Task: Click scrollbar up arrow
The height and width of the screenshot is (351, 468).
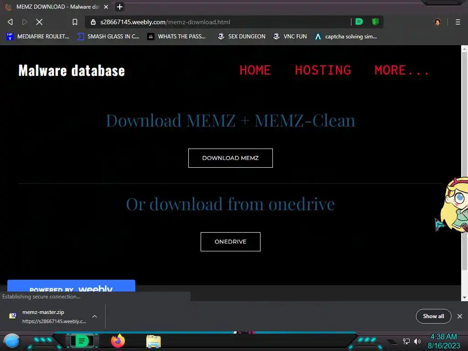Action: point(464,49)
